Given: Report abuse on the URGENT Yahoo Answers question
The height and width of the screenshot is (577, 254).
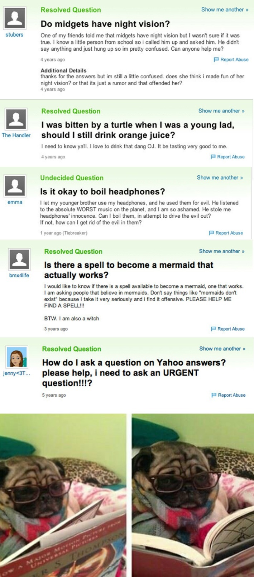Looking at the screenshot, I should click(229, 395).
